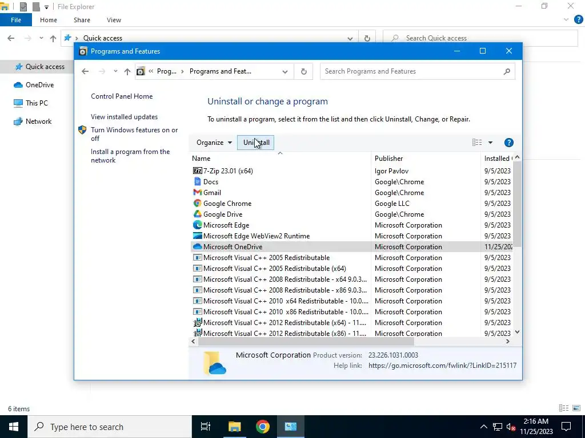
Task: Open Turn Windows features on or off
Action: click(x=134, y=134)
